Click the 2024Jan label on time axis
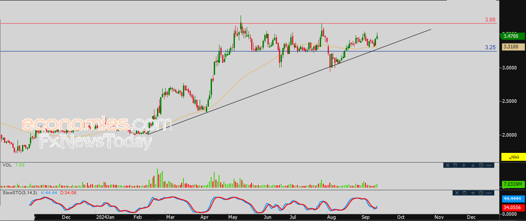Viewport: 526px width, 221px height. click(105, 217)
